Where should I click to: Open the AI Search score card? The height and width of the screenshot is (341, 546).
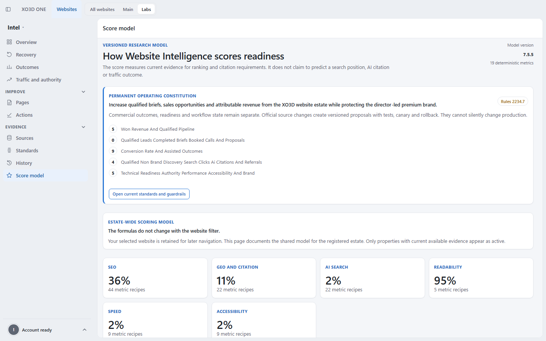372,278
